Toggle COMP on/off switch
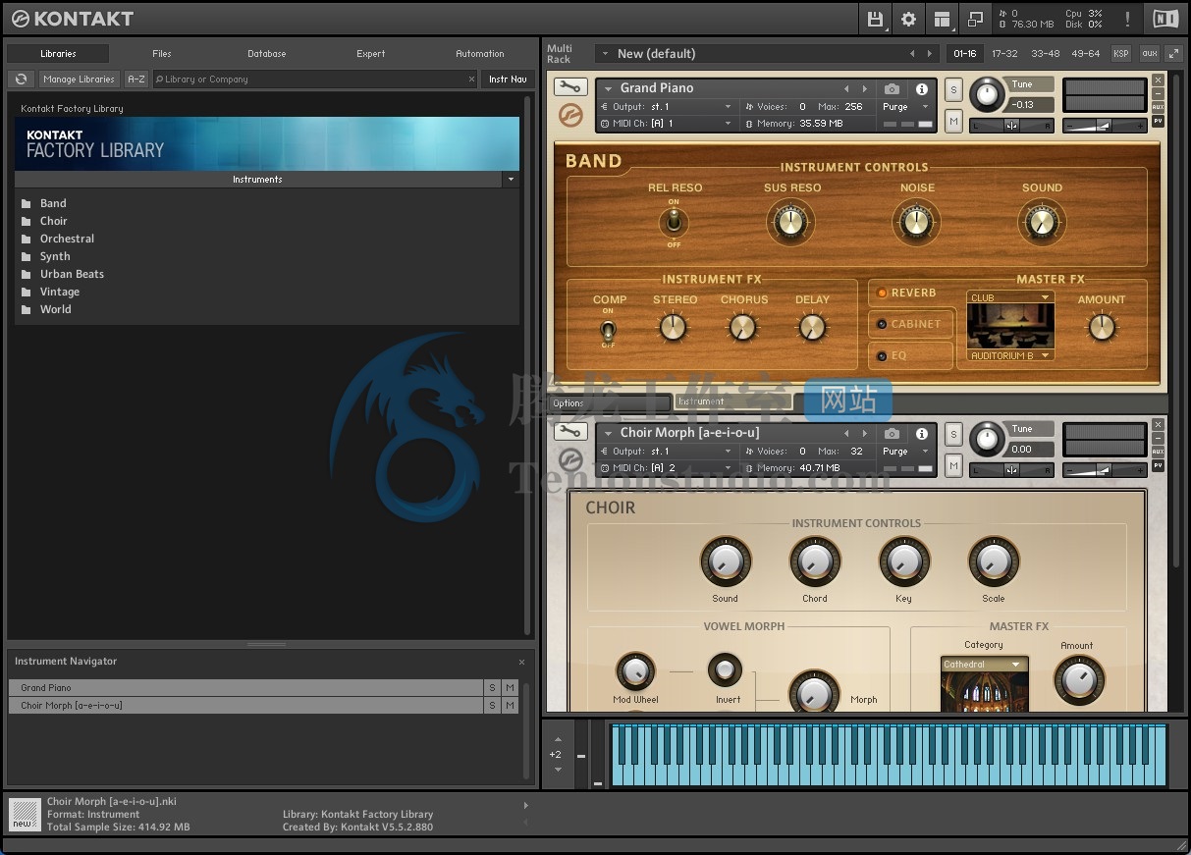The width and height of the screenshot is (1191, 855). point(608,330)
